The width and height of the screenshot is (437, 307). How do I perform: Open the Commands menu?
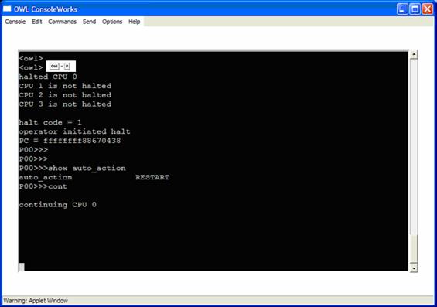pyautogui.click(x=62, y=22)
